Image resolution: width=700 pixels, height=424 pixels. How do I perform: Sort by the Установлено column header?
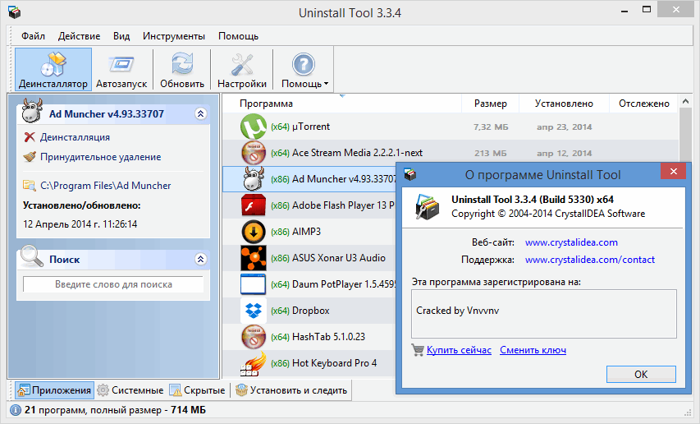(x=565, y=104)
